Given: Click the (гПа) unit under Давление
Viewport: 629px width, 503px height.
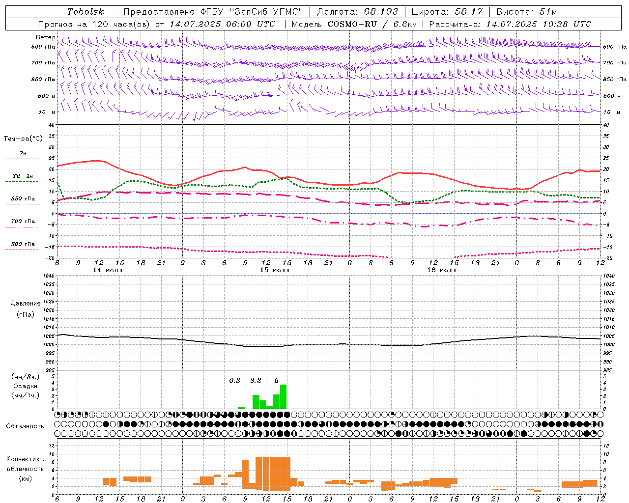Looking at the screenshot, I should [x=26, y=314].
